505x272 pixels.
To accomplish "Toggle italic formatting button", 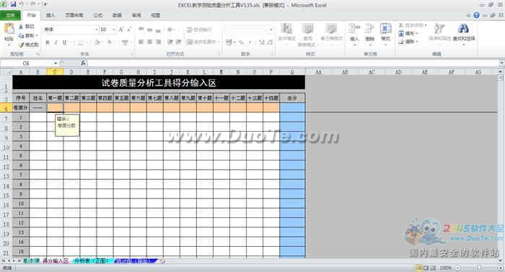I will (56, 42).
